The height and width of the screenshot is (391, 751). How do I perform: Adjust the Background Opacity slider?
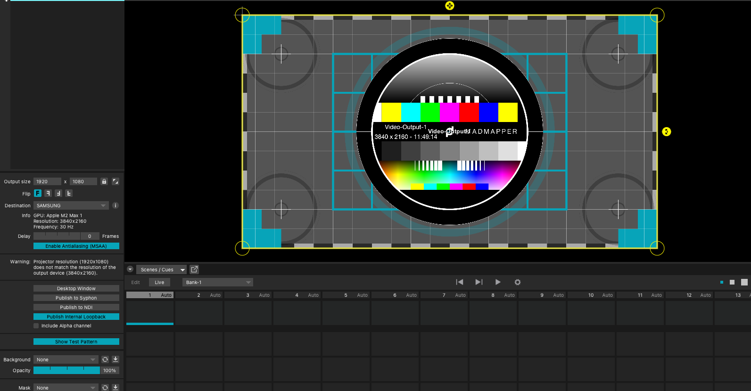[66, 371]
